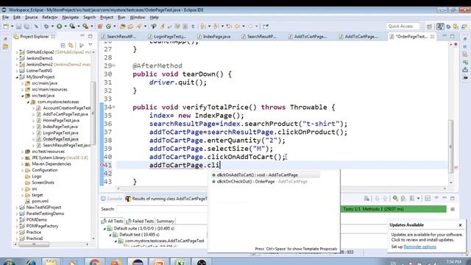Screen dimensions: 471x265
Task: Click the Last Edit Location icon
Action: tap(229, 26)
